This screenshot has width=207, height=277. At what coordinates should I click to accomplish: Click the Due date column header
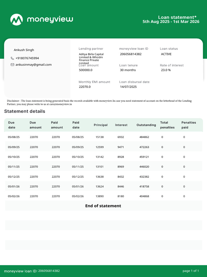click(x=12, y=125)
